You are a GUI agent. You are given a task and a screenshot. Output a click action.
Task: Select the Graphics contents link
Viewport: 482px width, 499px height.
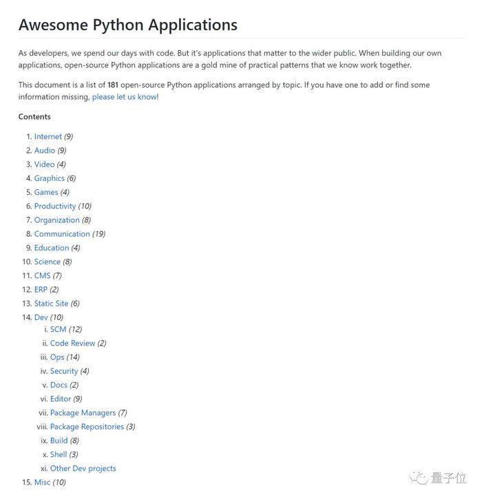point(49,178)
